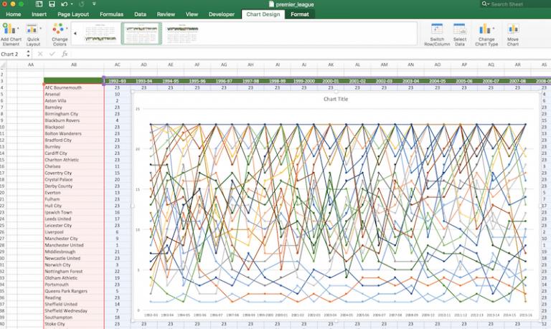Switch to the Format tab
551x329 pixels.
[299, 14]
